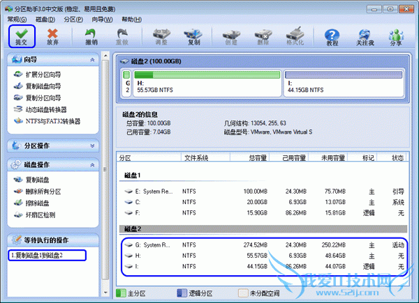Click the 格式化 (Format) toolbar icon
Viewport: 419px width, 303px height.
click(295, 36)
